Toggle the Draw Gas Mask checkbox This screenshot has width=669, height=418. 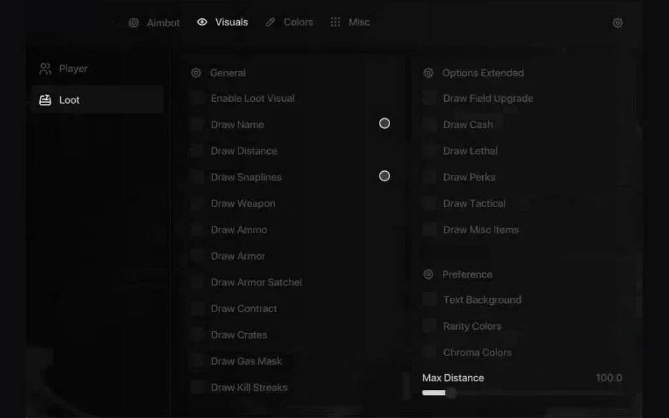pos(197,361)
